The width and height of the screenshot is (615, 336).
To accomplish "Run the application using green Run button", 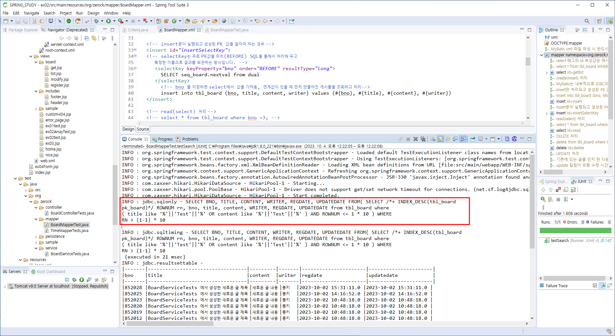I will (108, 21).
